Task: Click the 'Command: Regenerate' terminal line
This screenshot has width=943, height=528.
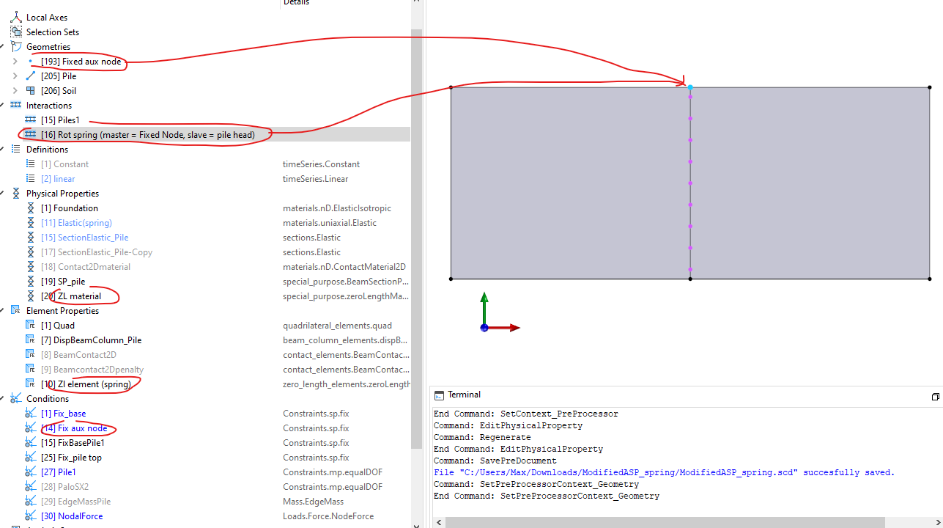Action: pyautogui.click(x=482, y=437)
